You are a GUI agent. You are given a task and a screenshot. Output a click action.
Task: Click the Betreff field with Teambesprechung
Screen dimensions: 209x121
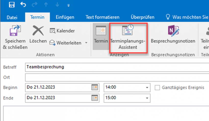pos(115,67)
